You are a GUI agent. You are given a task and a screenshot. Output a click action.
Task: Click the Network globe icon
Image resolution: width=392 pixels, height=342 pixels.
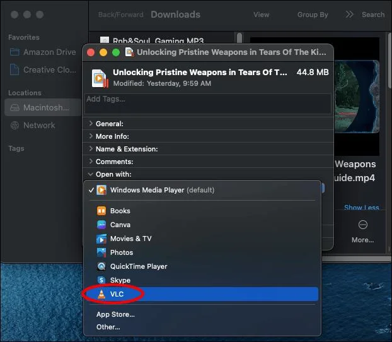[x=14, y=125]
